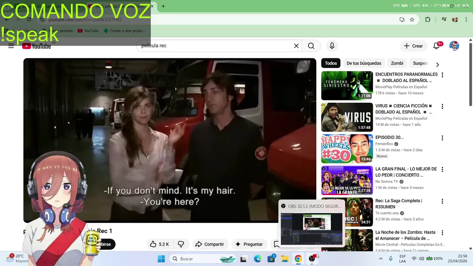Viewport: 473px width, 266px height.
Task: Click the tray microphone icon
Action: click(x=391, y=259)
